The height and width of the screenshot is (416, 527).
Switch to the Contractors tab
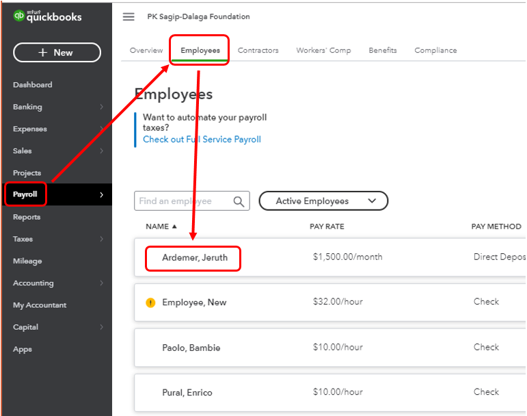258,51
